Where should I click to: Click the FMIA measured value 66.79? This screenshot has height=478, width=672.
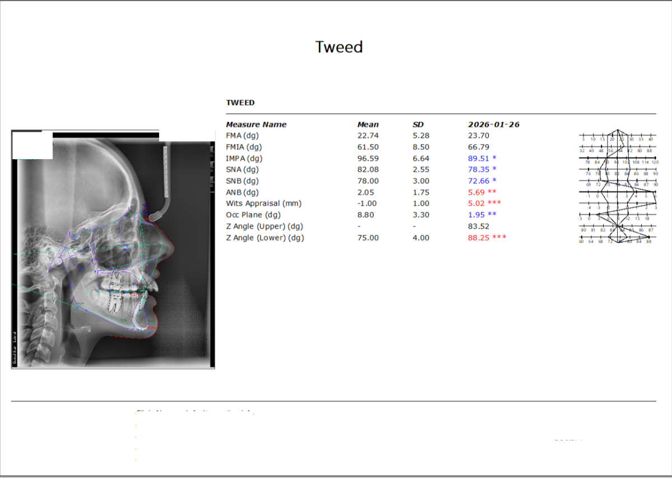point(478,147)
